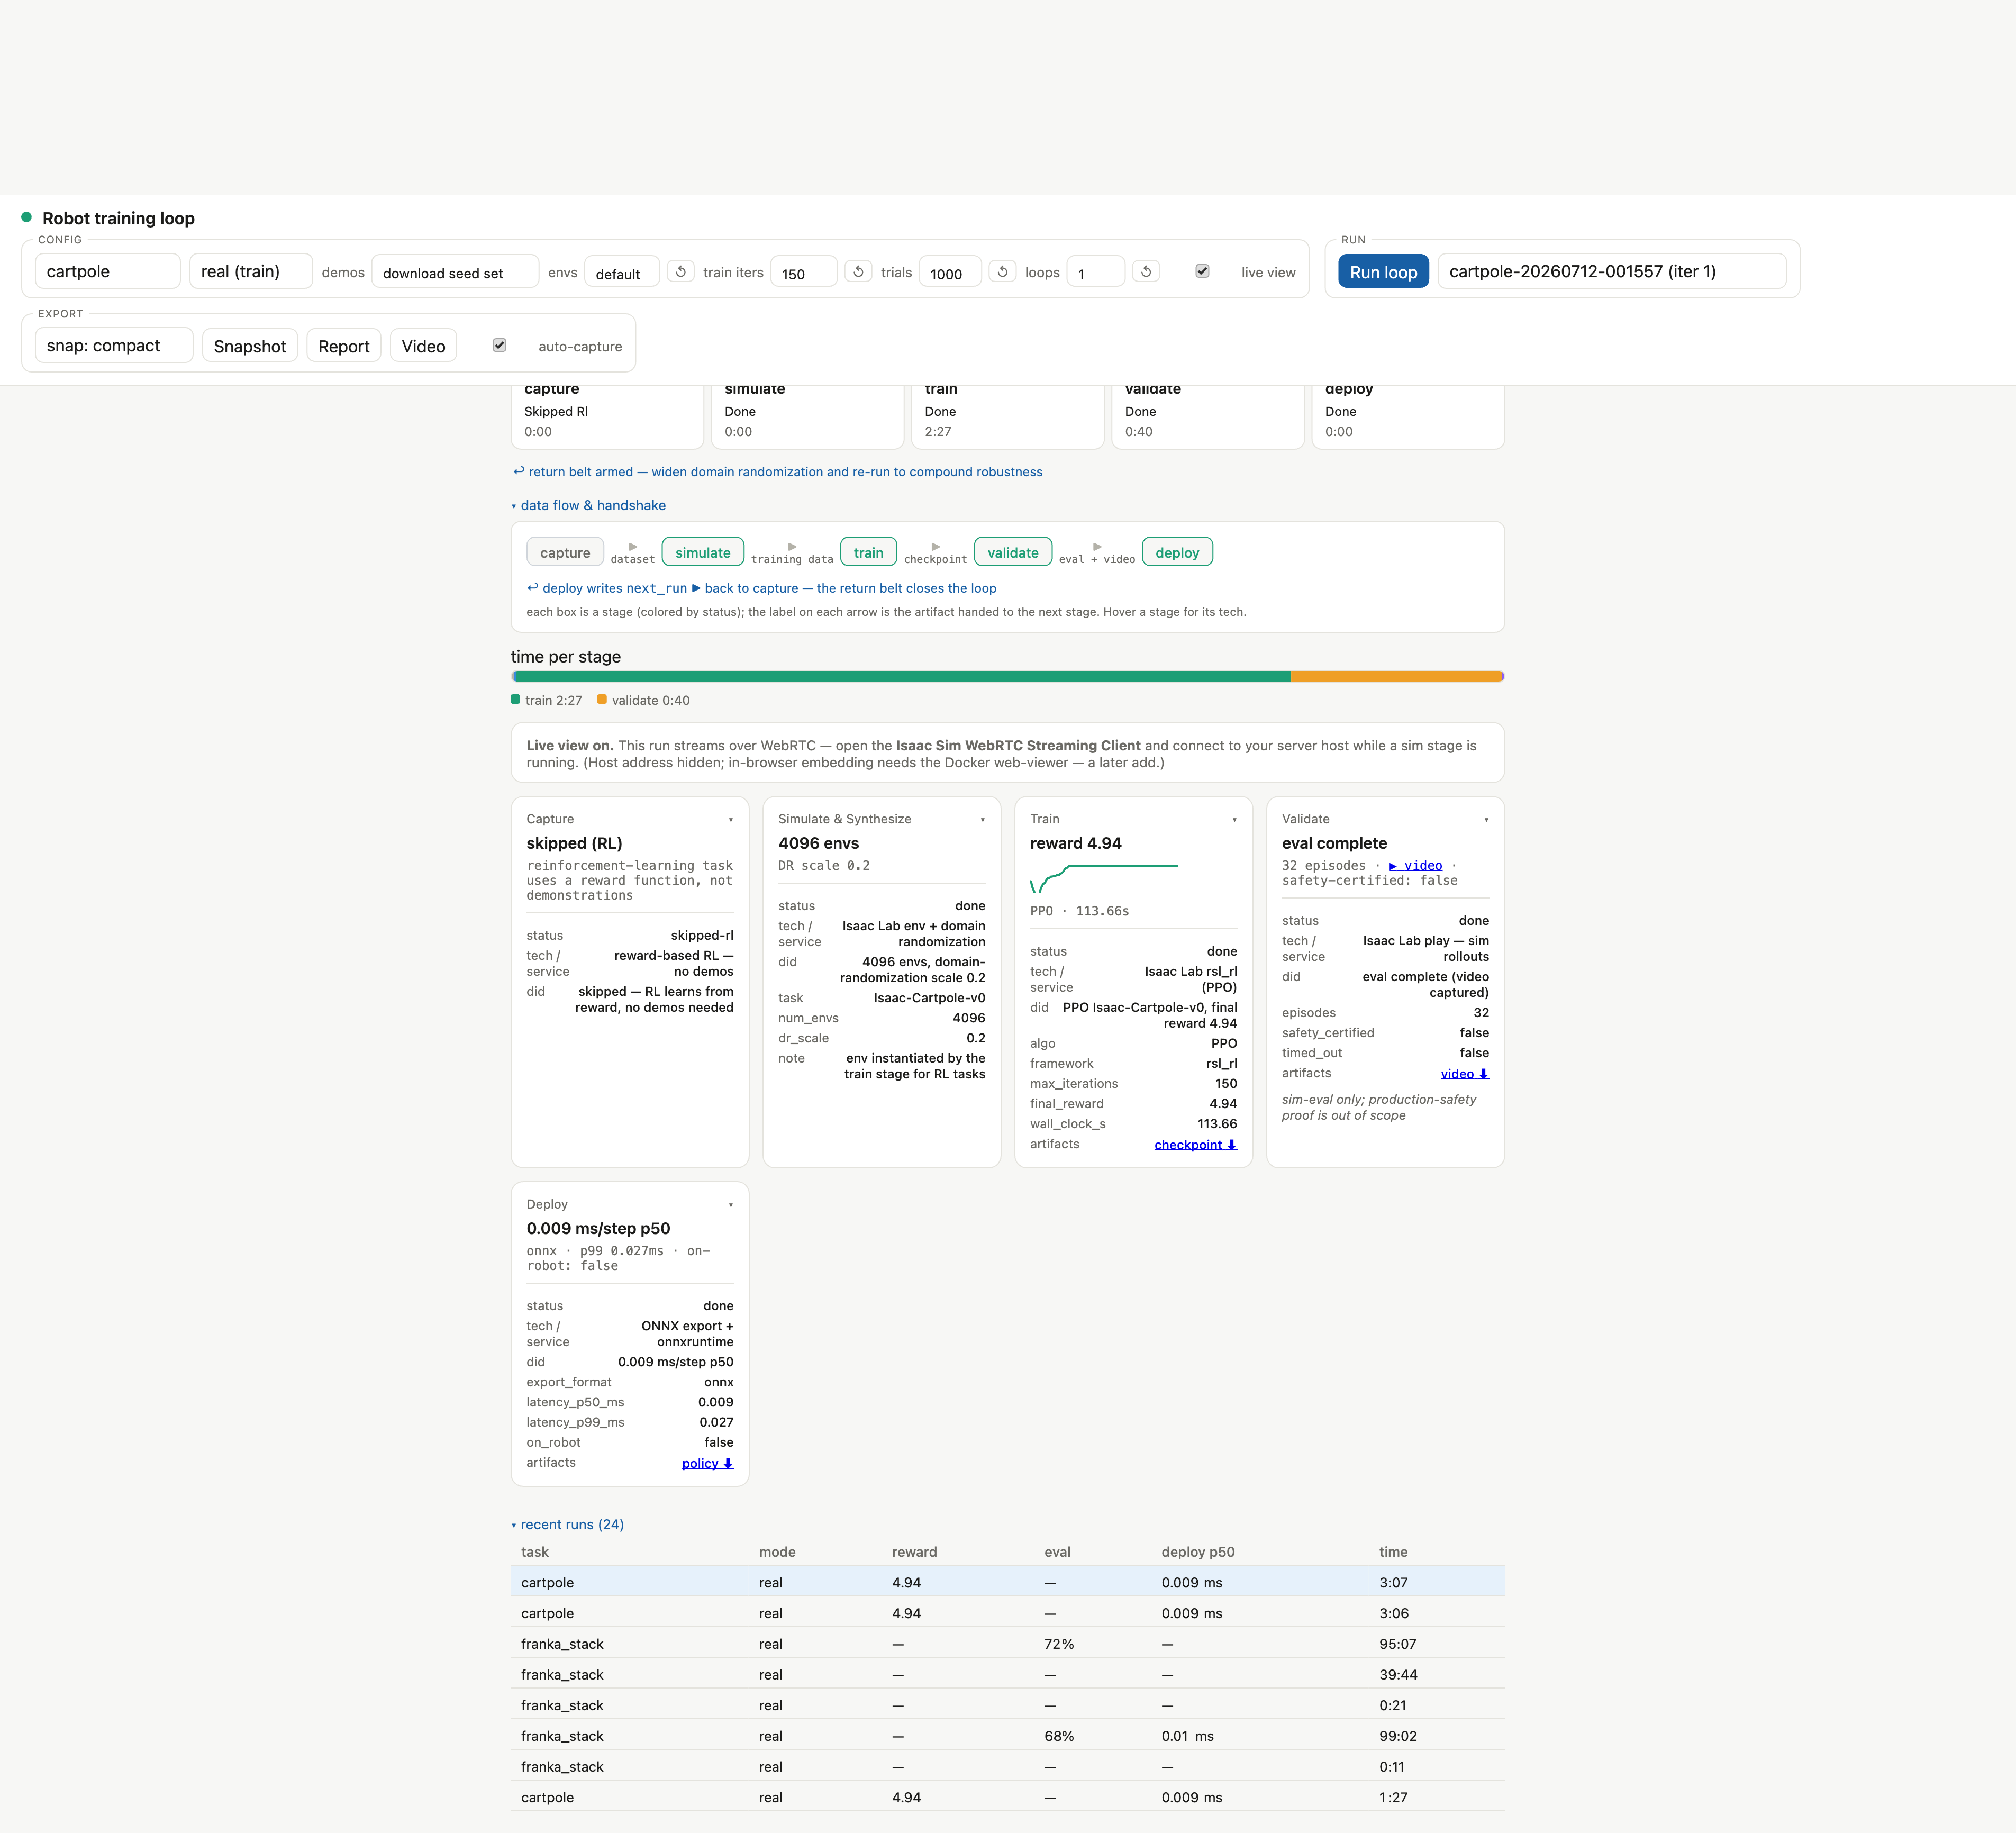Click the reward sparkline chart in Train card
The image size is (2016, 1833).
click(x=1104, y=878)
